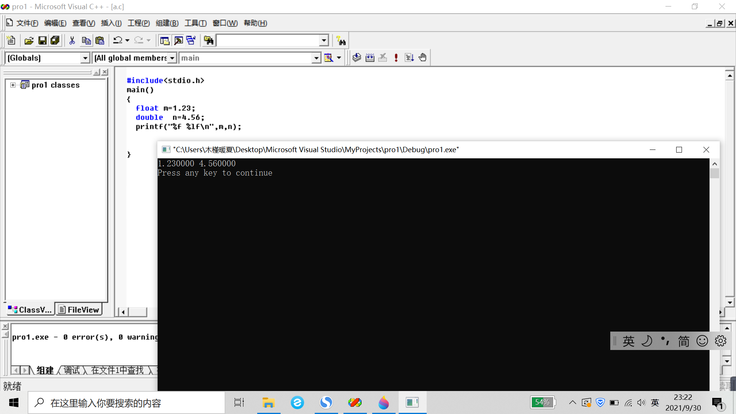Switch to the FileView tab
Screen dimensions: 736x414
[79, 310]
